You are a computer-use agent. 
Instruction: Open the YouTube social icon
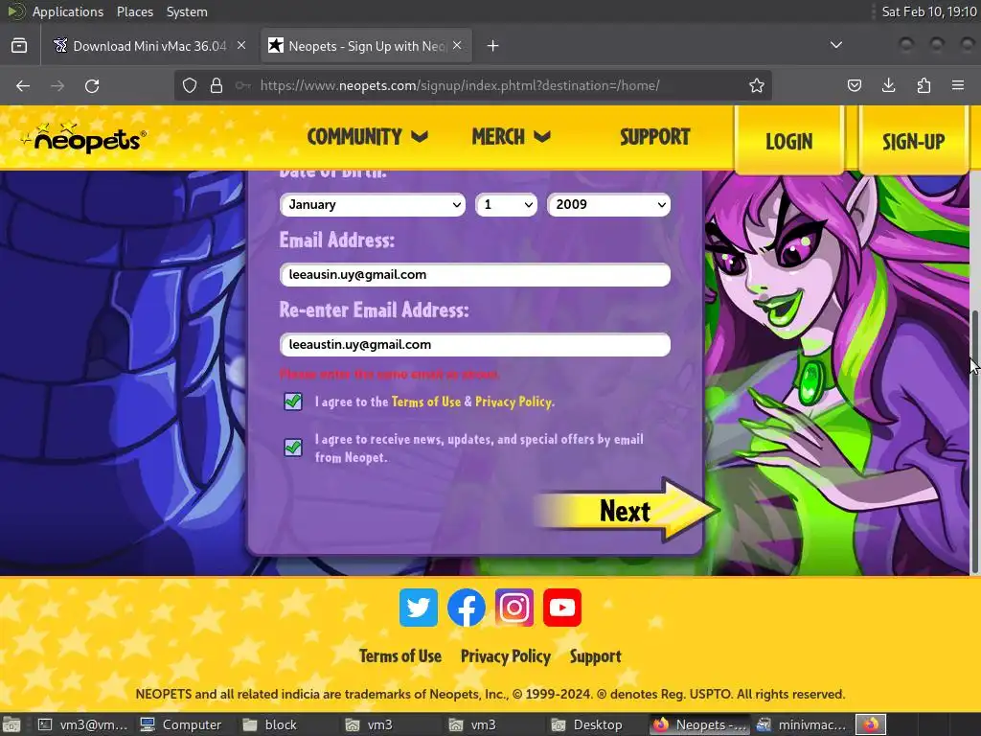coord(561,607)
